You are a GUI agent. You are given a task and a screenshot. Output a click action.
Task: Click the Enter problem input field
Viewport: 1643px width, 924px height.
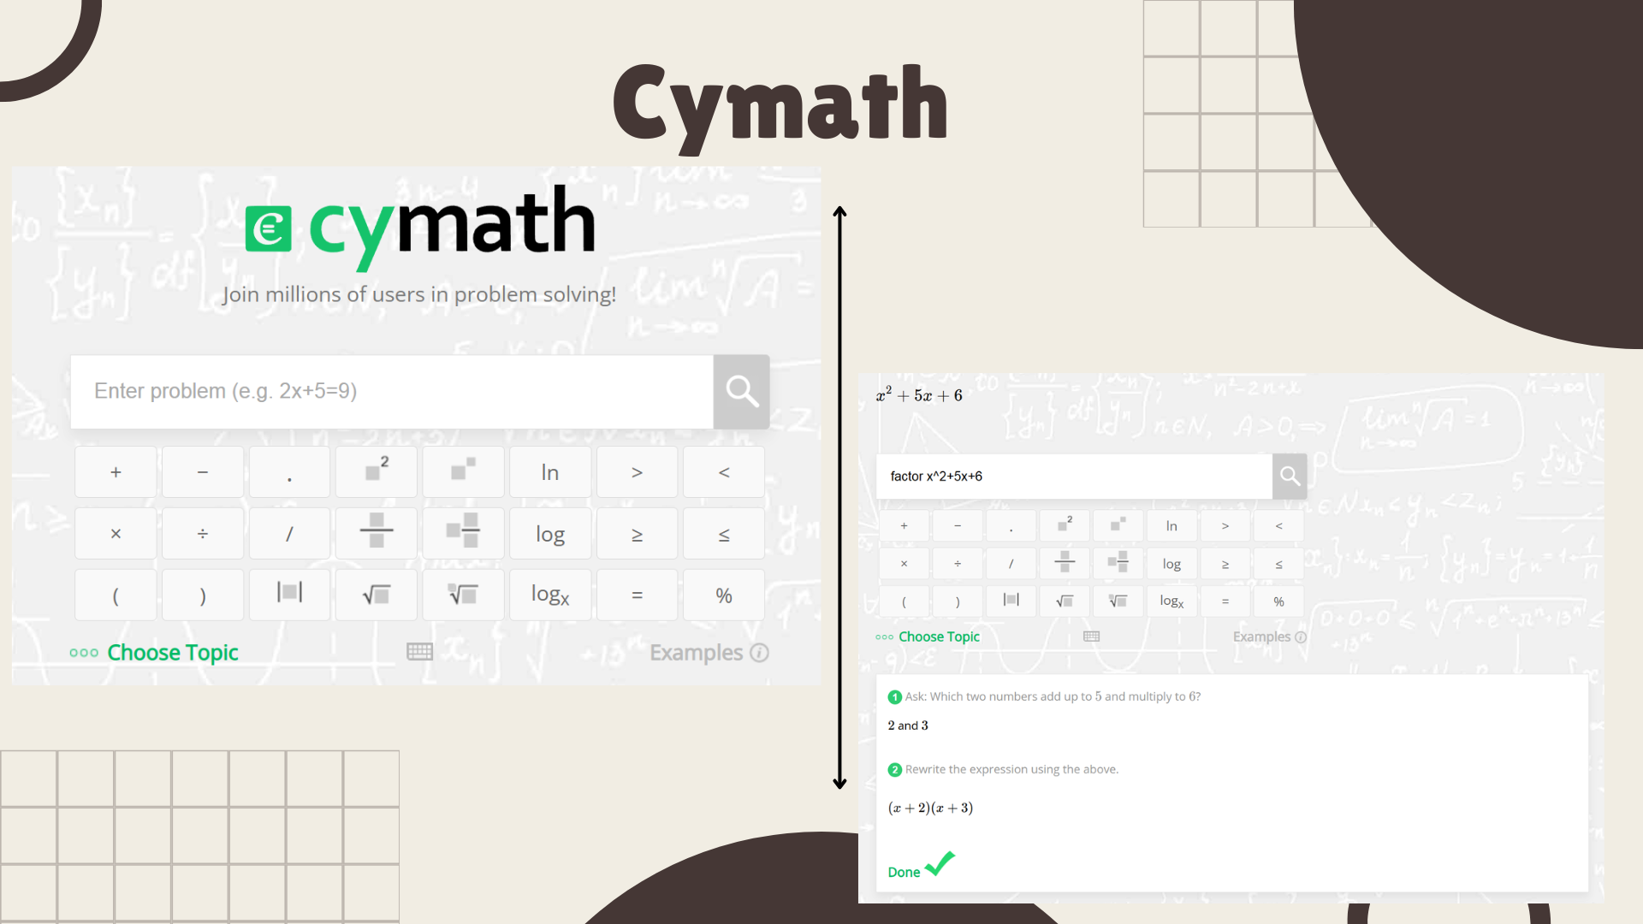[x=392, y=392]
